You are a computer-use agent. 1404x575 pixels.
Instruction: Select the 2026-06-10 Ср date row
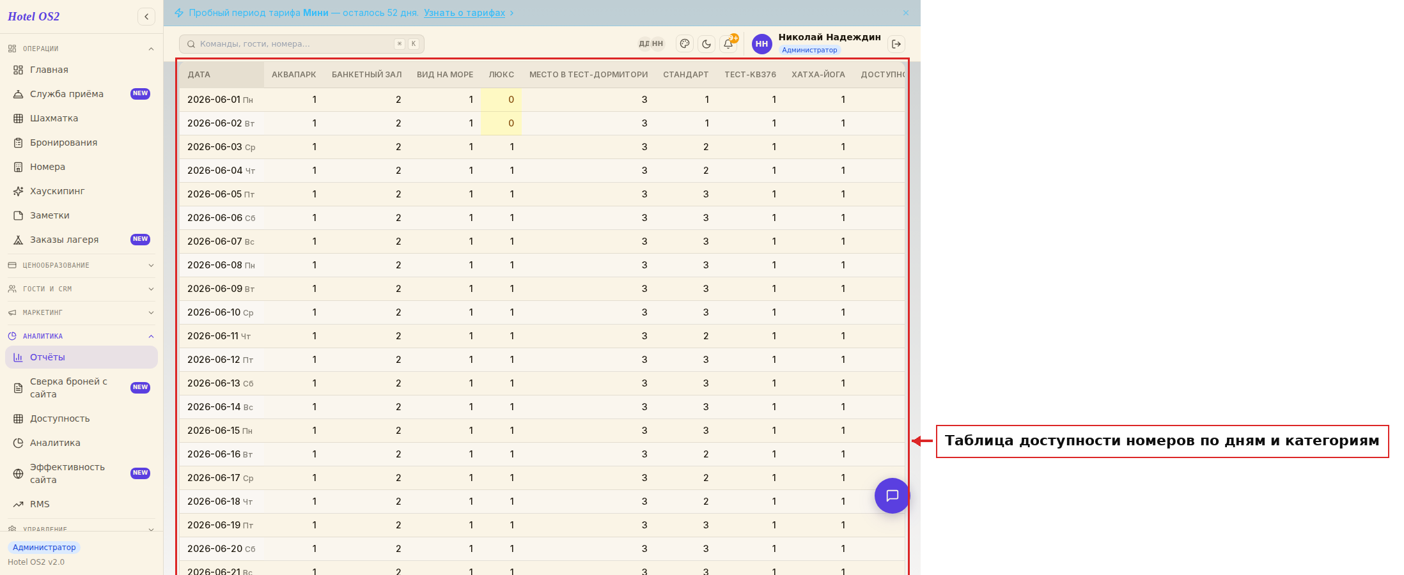coord(542,312)
